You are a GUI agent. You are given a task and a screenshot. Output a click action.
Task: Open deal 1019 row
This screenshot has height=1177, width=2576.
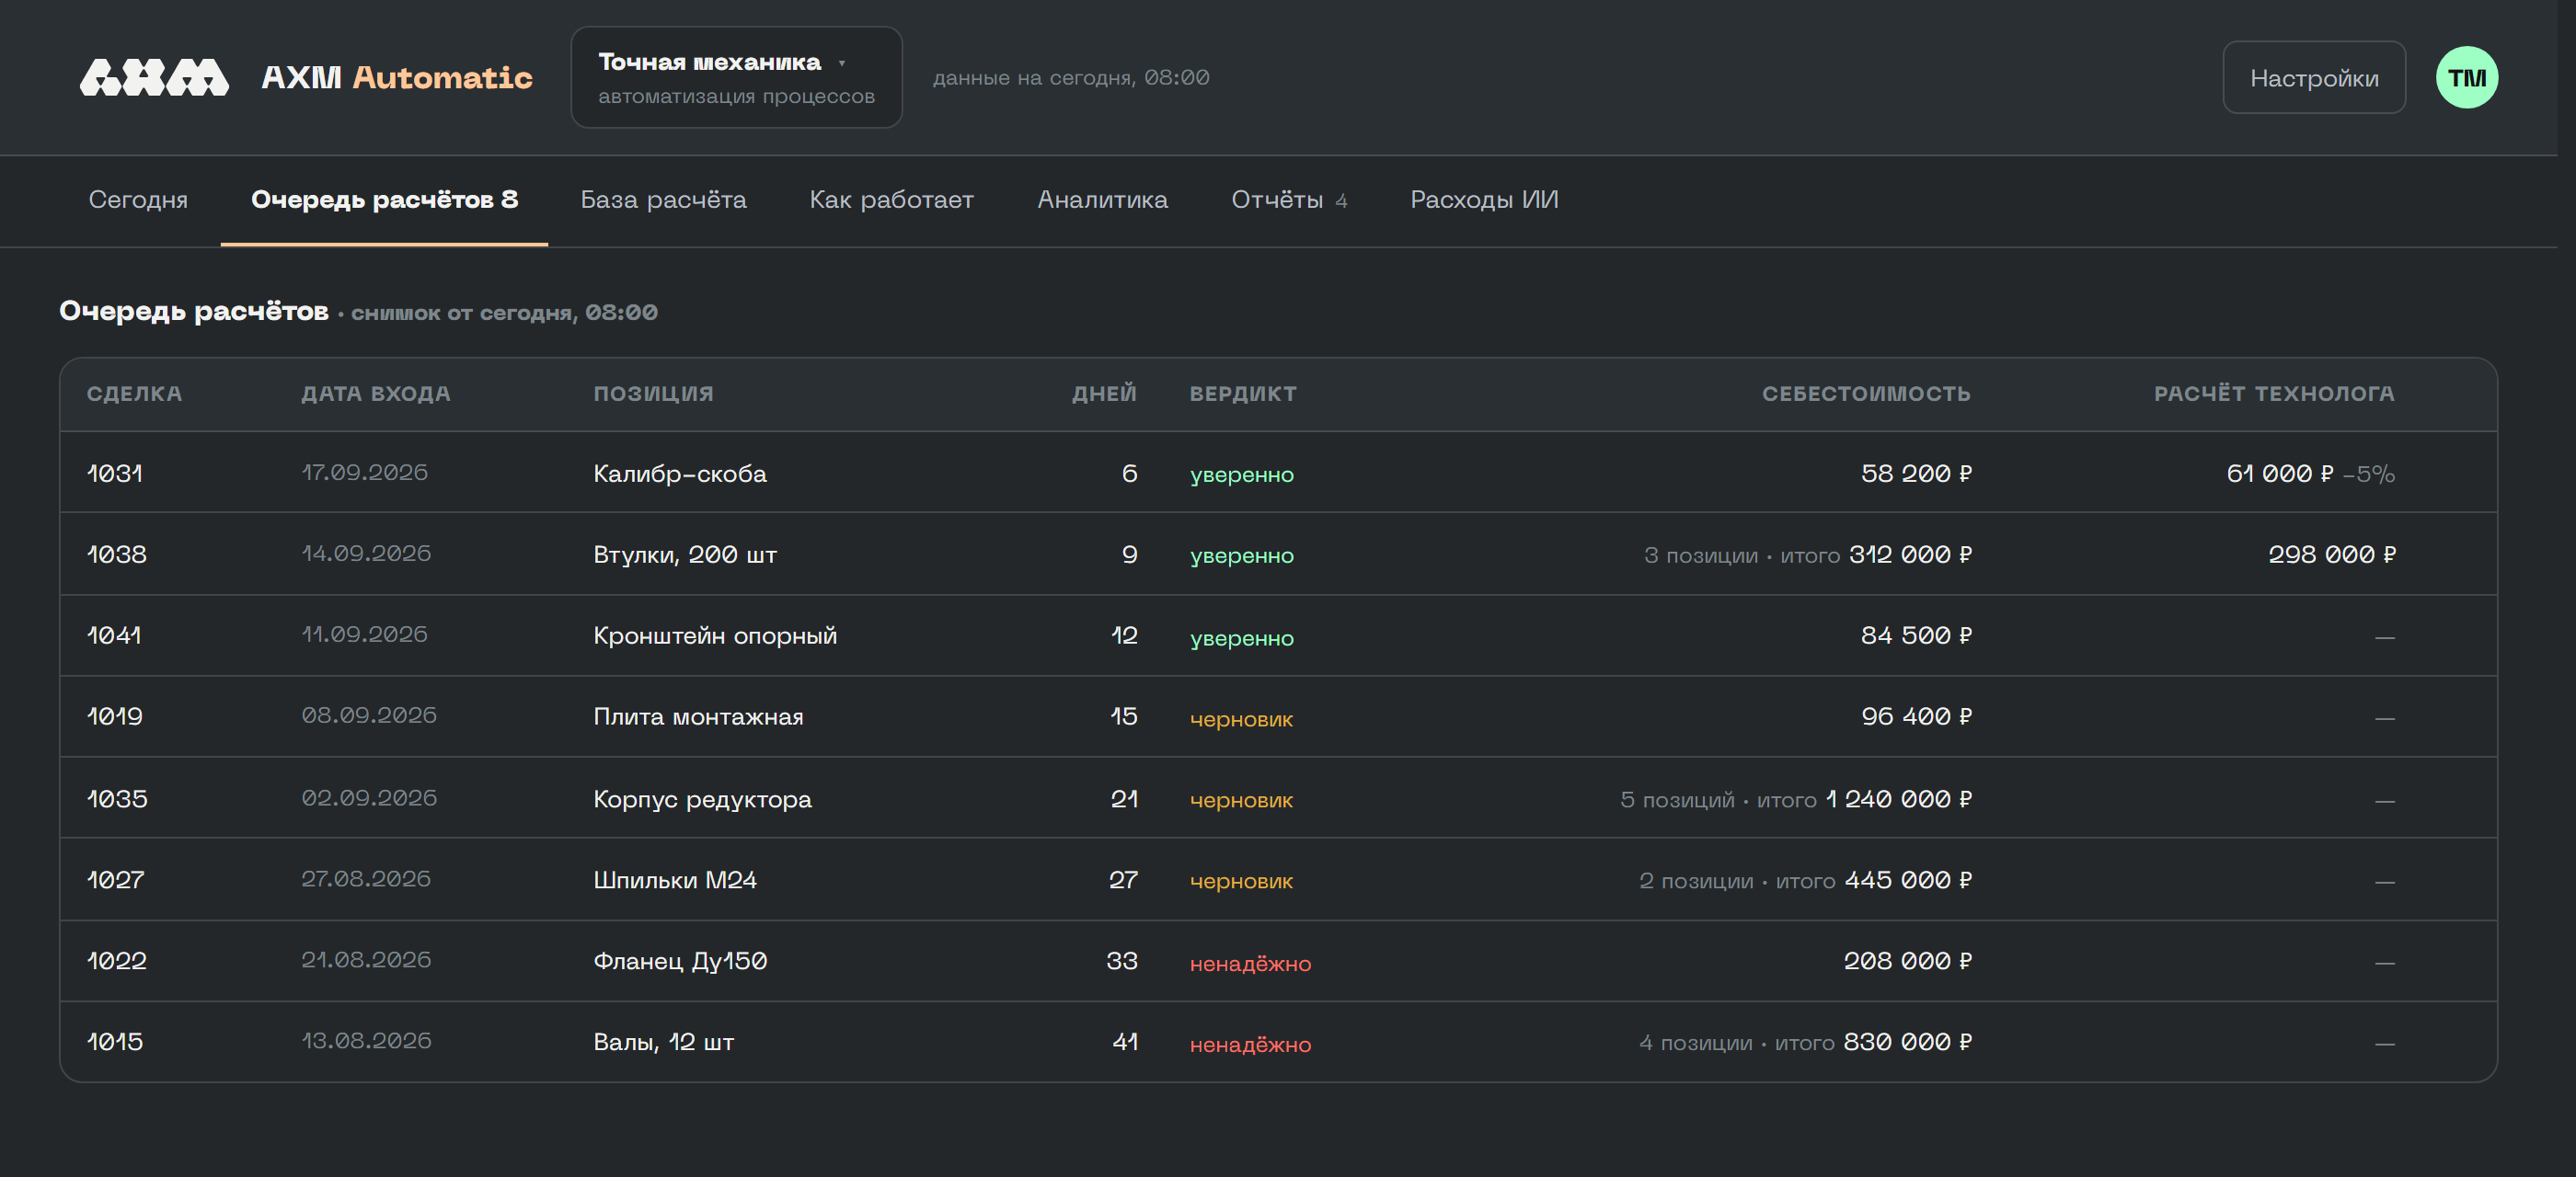[x=1278, y=716]
